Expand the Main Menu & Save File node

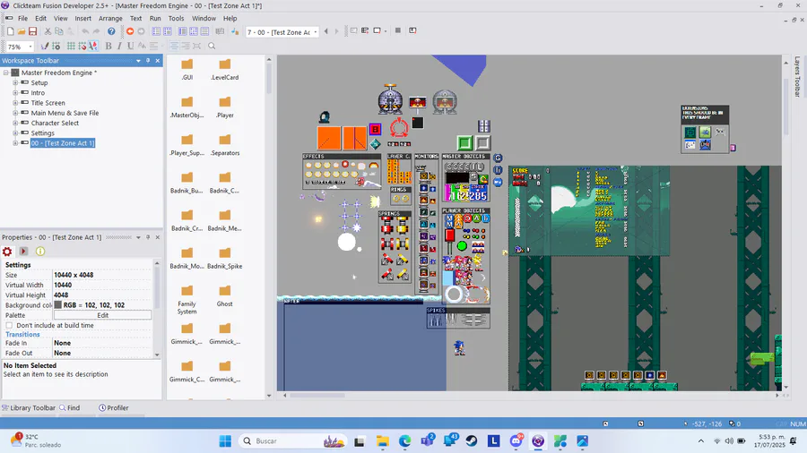coord(15,113)
